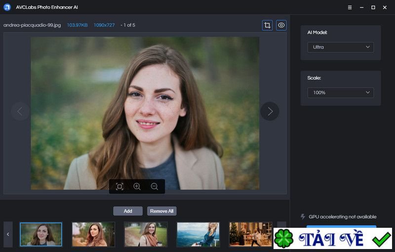Select the third thumbnail with scarf woman
Viewport: 395px width, 252px height.
pos(146,234)
